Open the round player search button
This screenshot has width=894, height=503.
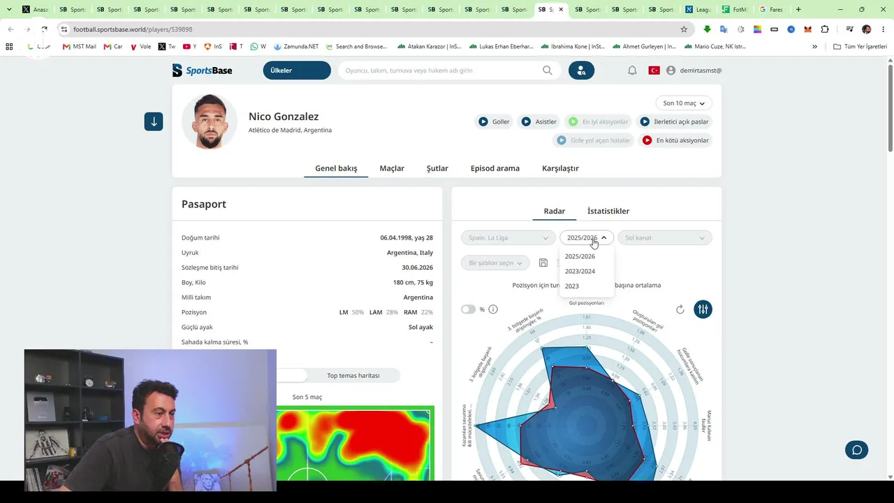[x=581, y=71]
